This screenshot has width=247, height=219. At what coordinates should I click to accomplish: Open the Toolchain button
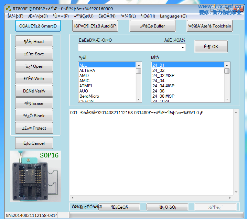coord(210,26)
